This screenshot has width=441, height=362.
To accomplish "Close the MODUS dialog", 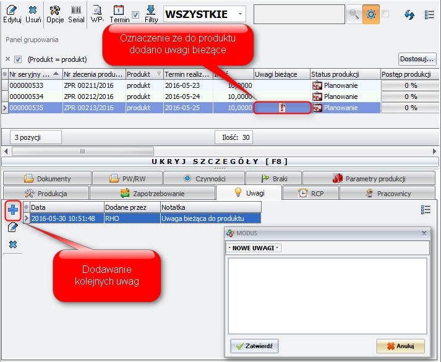I will click(424, 233).
